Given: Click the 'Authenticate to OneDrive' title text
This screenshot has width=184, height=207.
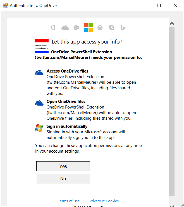Looking at the screenshot, I should (x=33, y=6).
